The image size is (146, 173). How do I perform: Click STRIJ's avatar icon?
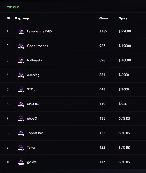pos(21,89)
